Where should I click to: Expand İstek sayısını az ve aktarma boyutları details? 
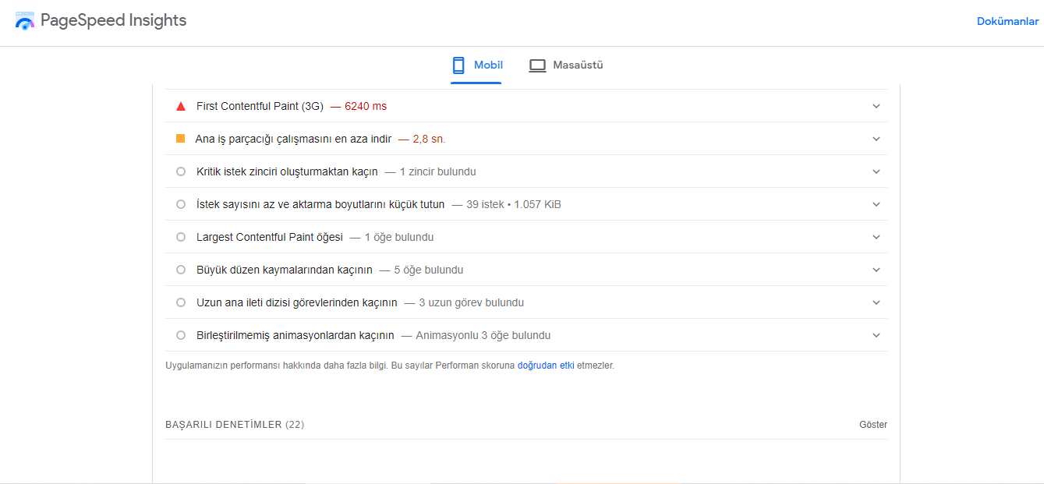876,203
